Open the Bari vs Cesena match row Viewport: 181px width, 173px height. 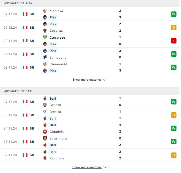90,102
